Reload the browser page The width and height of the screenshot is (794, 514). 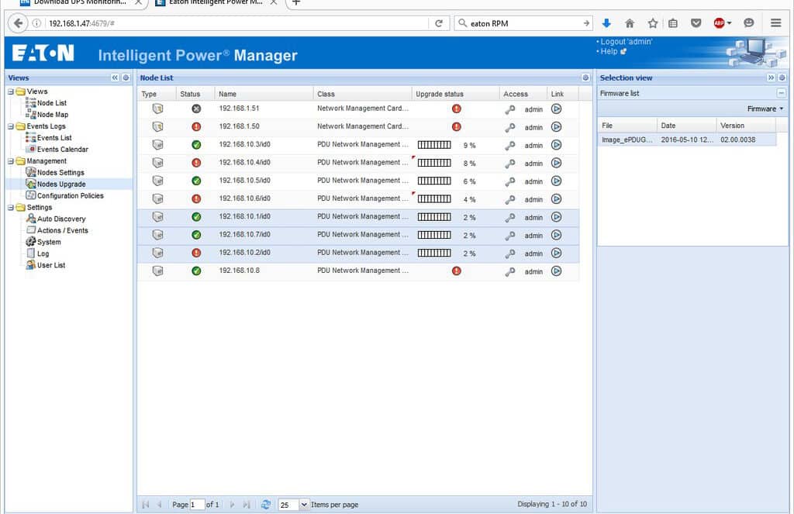(439, 23)
